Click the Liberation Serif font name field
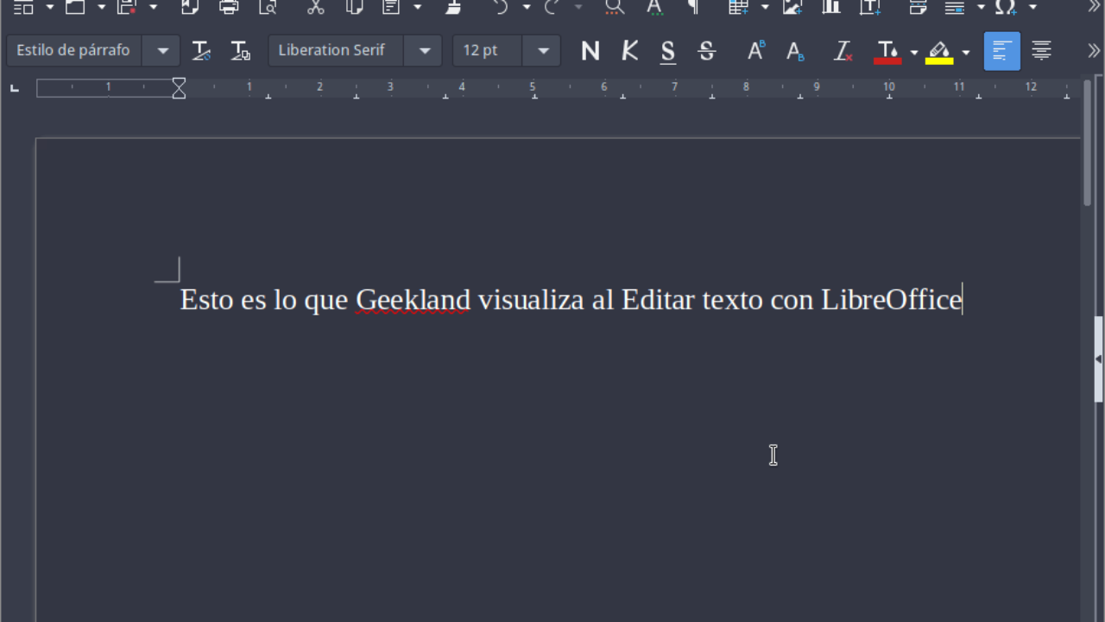The width and height of the screenshot is (1105, 622). tap(336, 51)
